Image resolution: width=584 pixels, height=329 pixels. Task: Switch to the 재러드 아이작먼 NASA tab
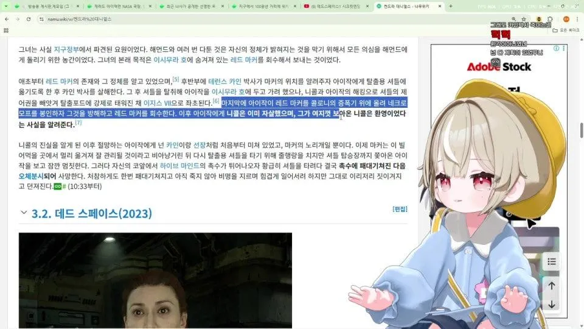tap(119, 6)
